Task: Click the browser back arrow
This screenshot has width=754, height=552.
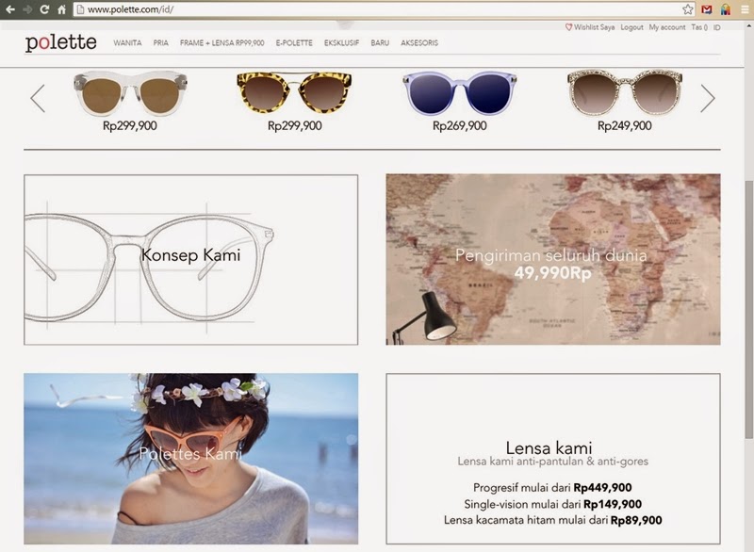Action: pos(10,9)
